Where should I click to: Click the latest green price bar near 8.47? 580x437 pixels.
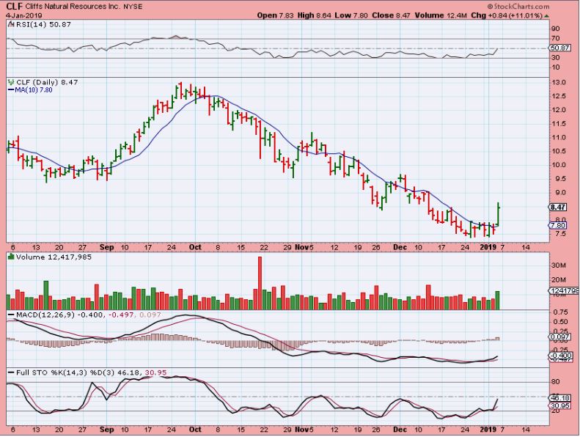pyautogui.click(x=499, y=214)
